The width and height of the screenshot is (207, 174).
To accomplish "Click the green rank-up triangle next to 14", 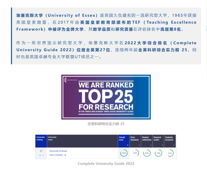I will point(40,155).
